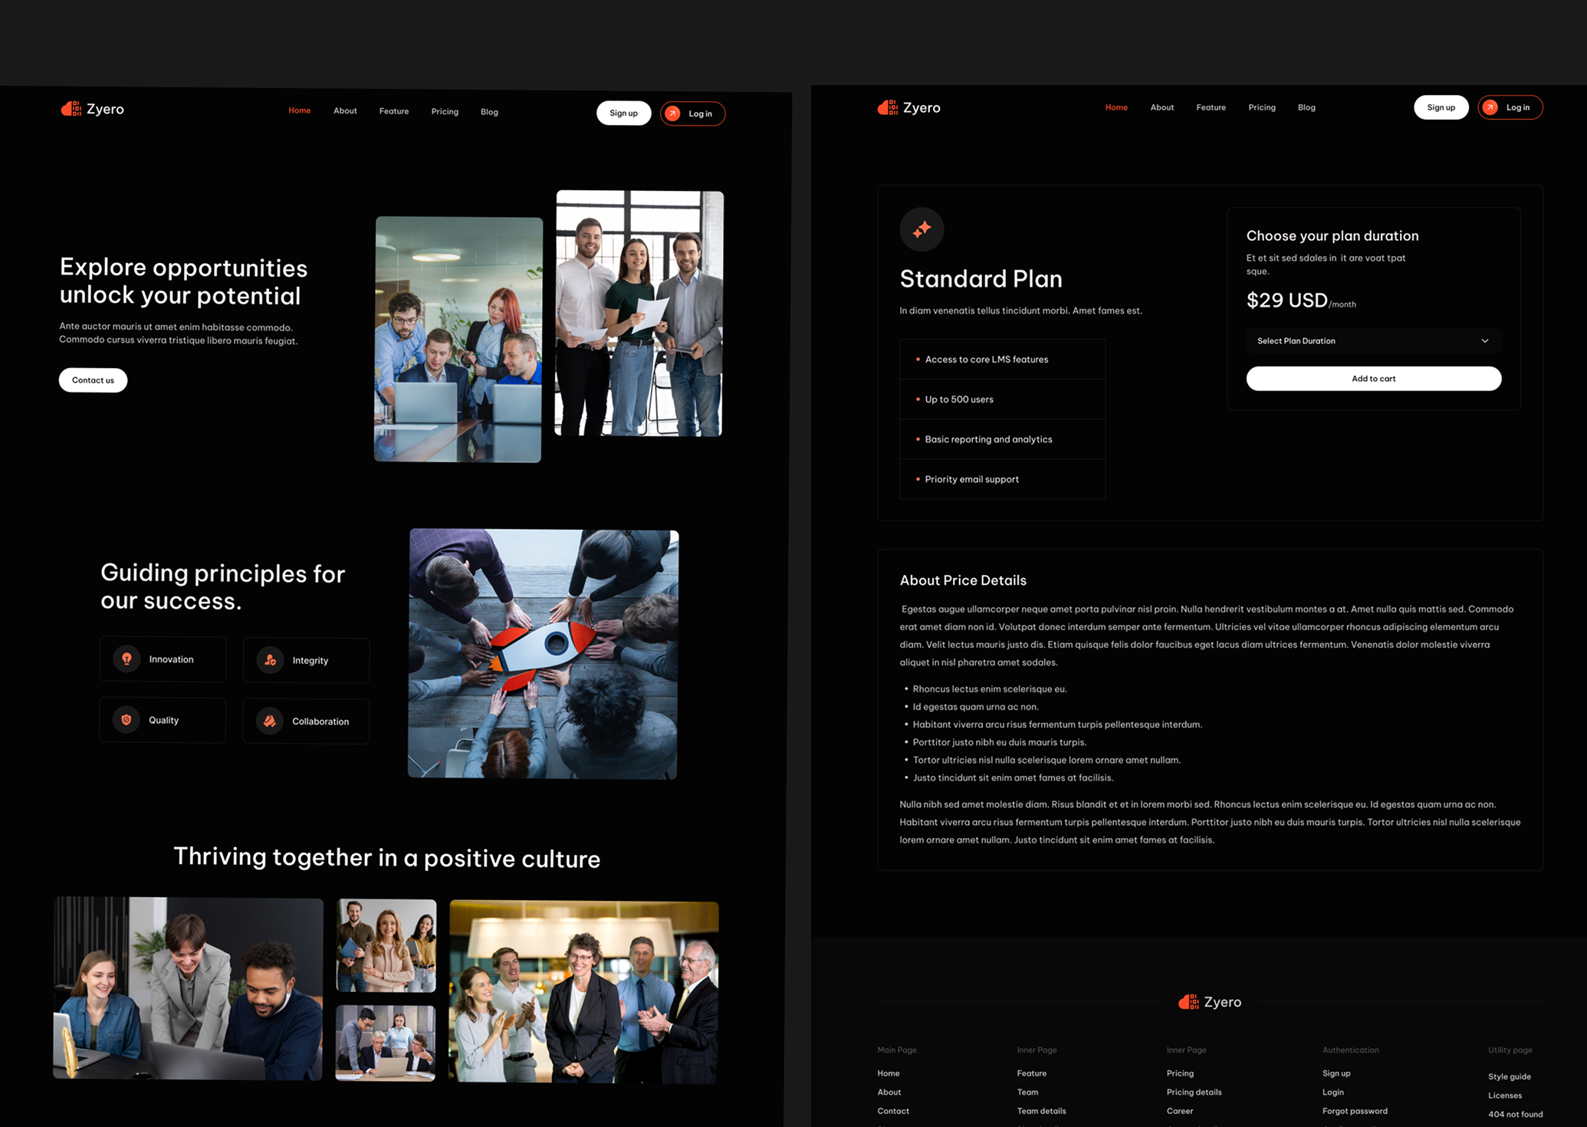Open Pricing in the left page navigation
1587x1127 pixels.
pos(445,112)
